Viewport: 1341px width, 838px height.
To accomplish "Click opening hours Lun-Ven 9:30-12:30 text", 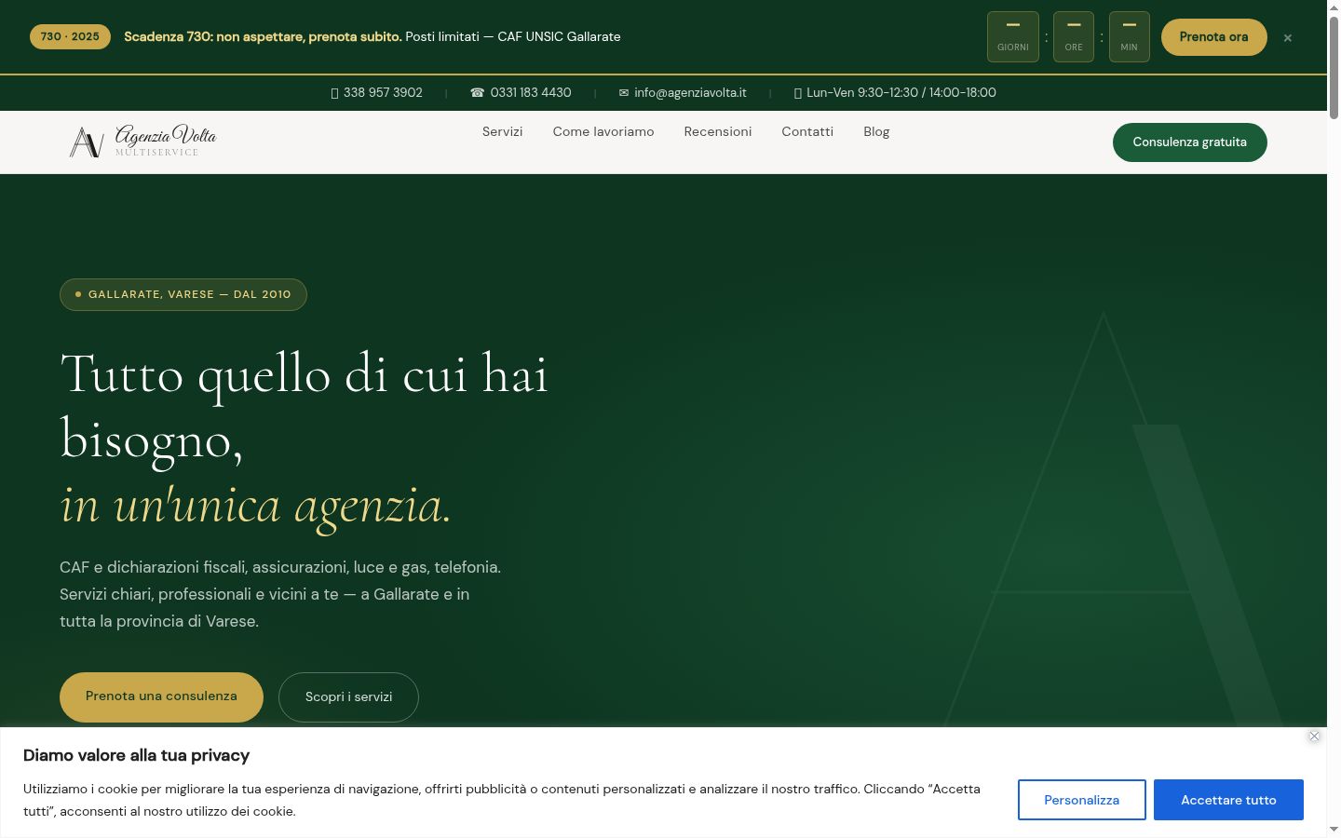I will pos(901,92).
